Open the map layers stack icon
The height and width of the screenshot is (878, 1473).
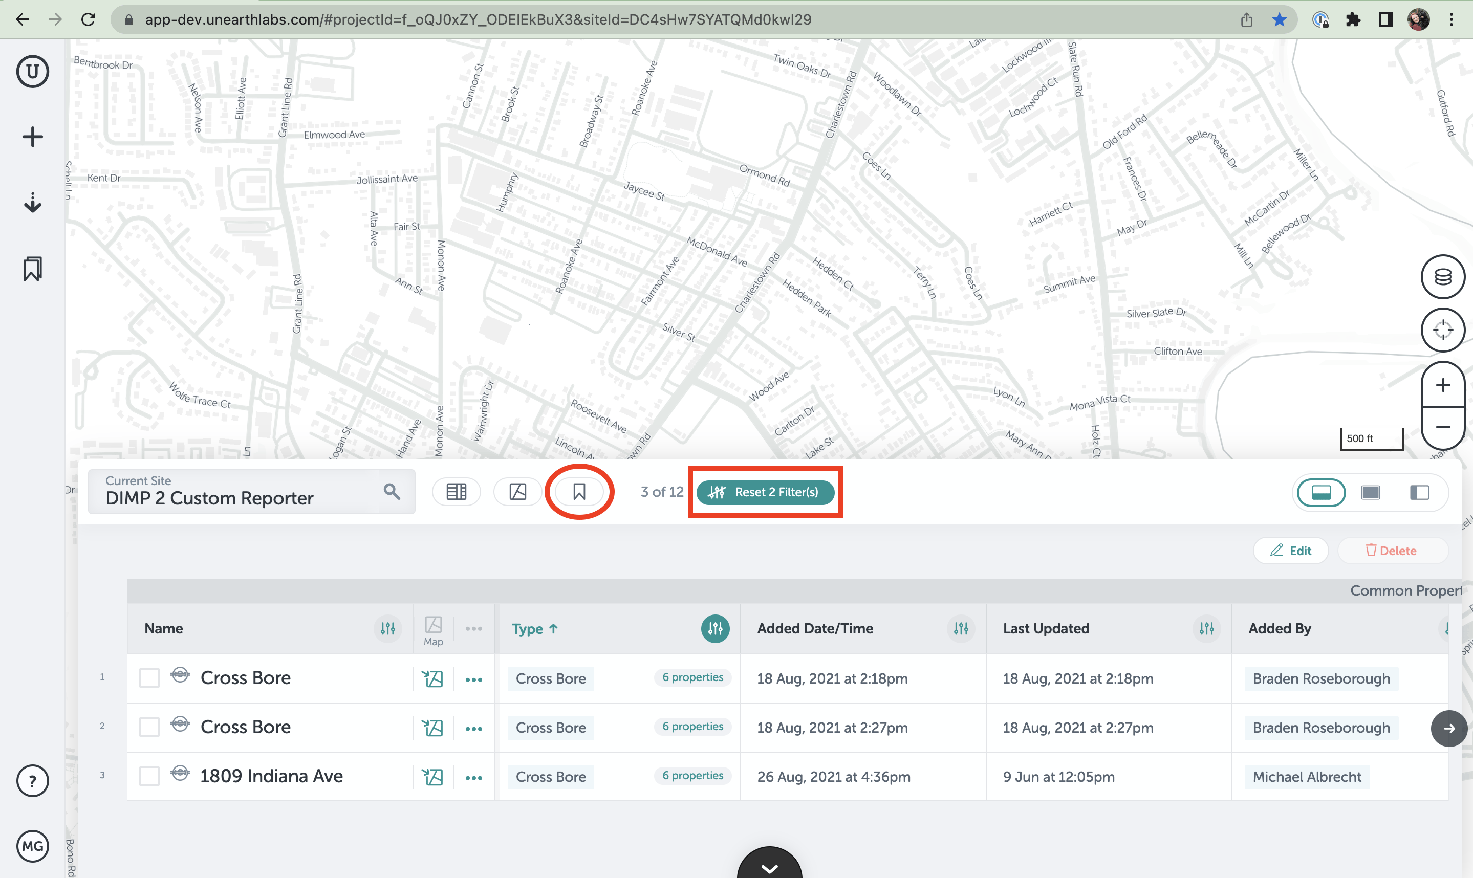tap(1442, 277)
